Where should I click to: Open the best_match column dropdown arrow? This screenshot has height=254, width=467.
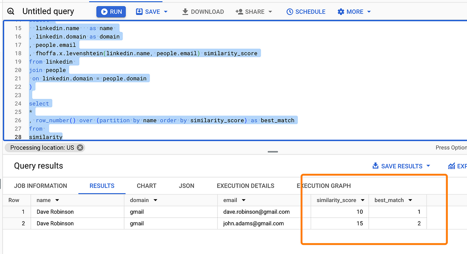pos(410,200)
